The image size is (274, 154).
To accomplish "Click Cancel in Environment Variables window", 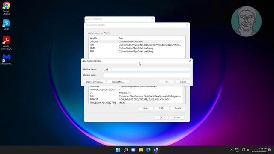I will coord(177,118).
